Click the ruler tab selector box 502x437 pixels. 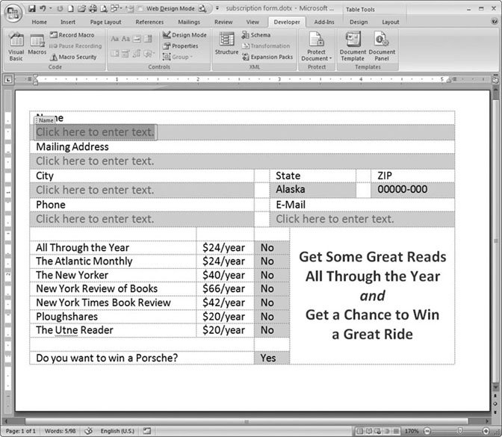click(8, 79)
